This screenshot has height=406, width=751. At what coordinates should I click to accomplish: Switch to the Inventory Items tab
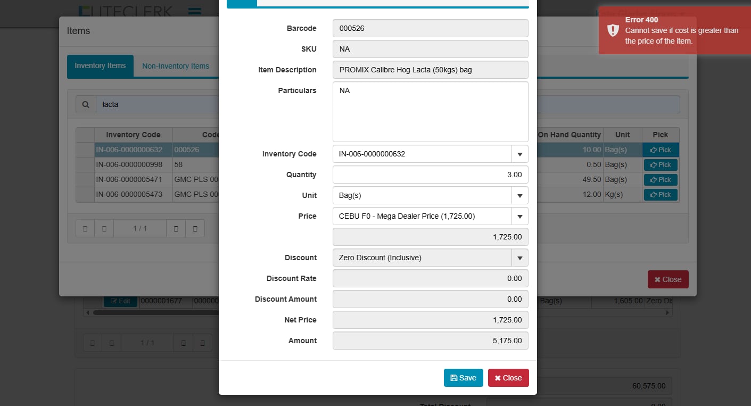[100, 66]
